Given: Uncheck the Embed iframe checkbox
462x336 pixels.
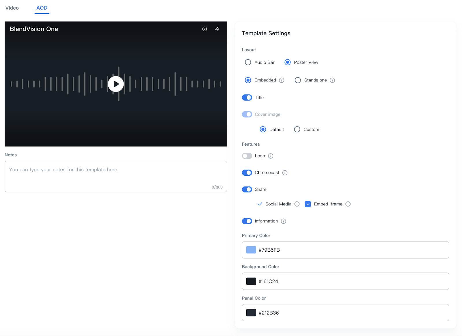Looking at the screenshot, I should click(308, 204).
